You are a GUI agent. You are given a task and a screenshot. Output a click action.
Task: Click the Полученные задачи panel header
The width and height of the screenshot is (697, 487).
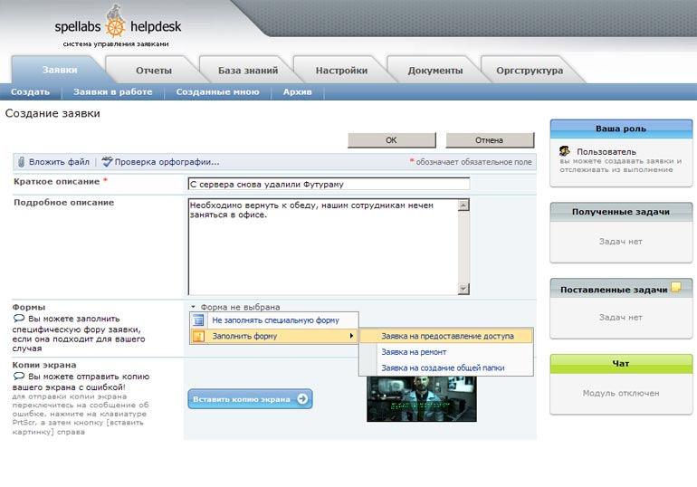pos(621,212)
